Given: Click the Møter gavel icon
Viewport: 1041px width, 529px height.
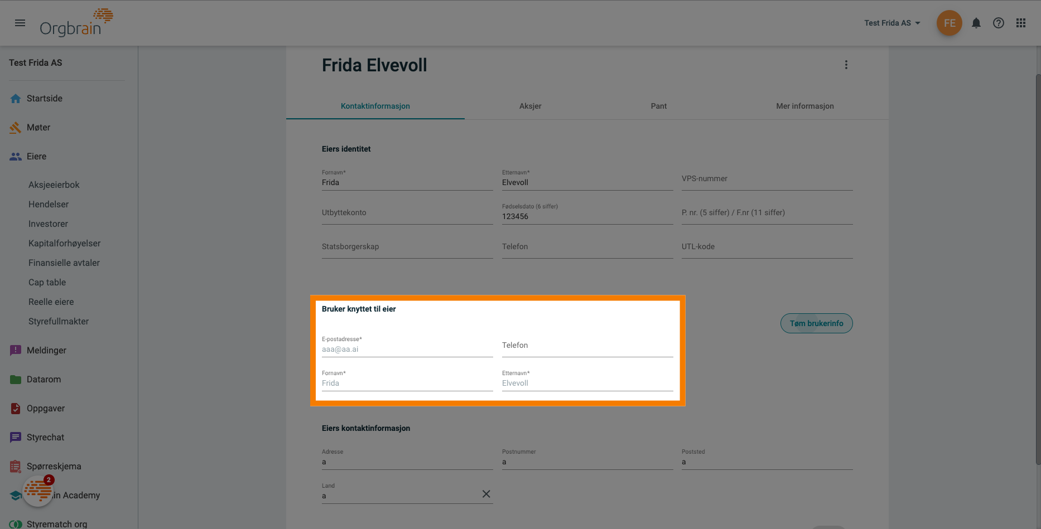Looking at the screenshot, I should 16,128.
